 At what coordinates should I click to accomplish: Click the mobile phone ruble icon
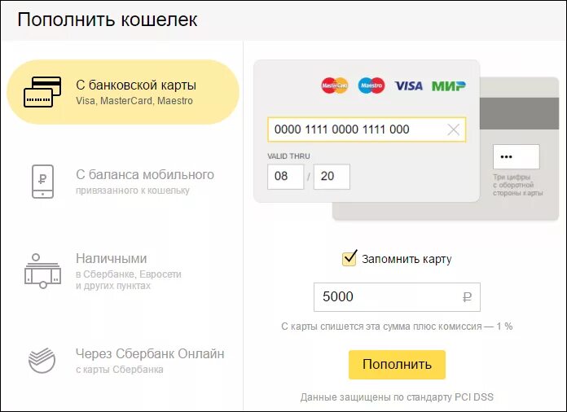(x=42, y=181)
